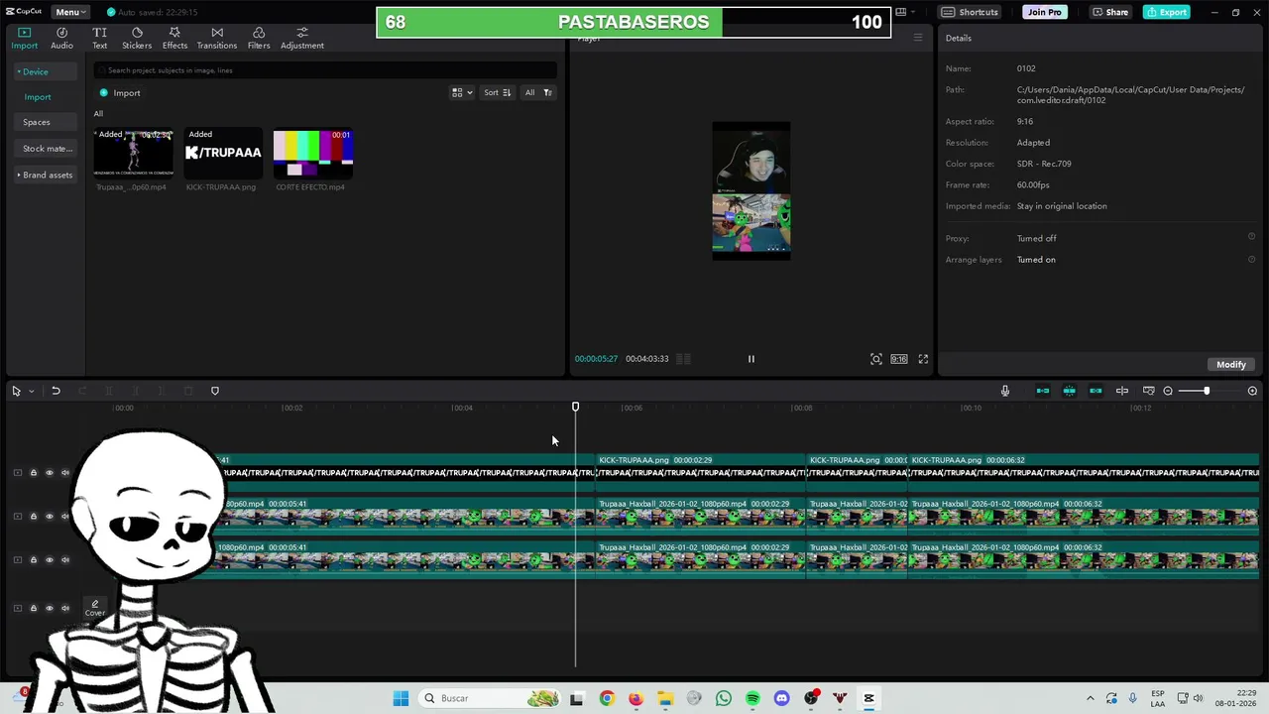Zoom in the timeline

pyautogui.click(x=1252, y=391)
